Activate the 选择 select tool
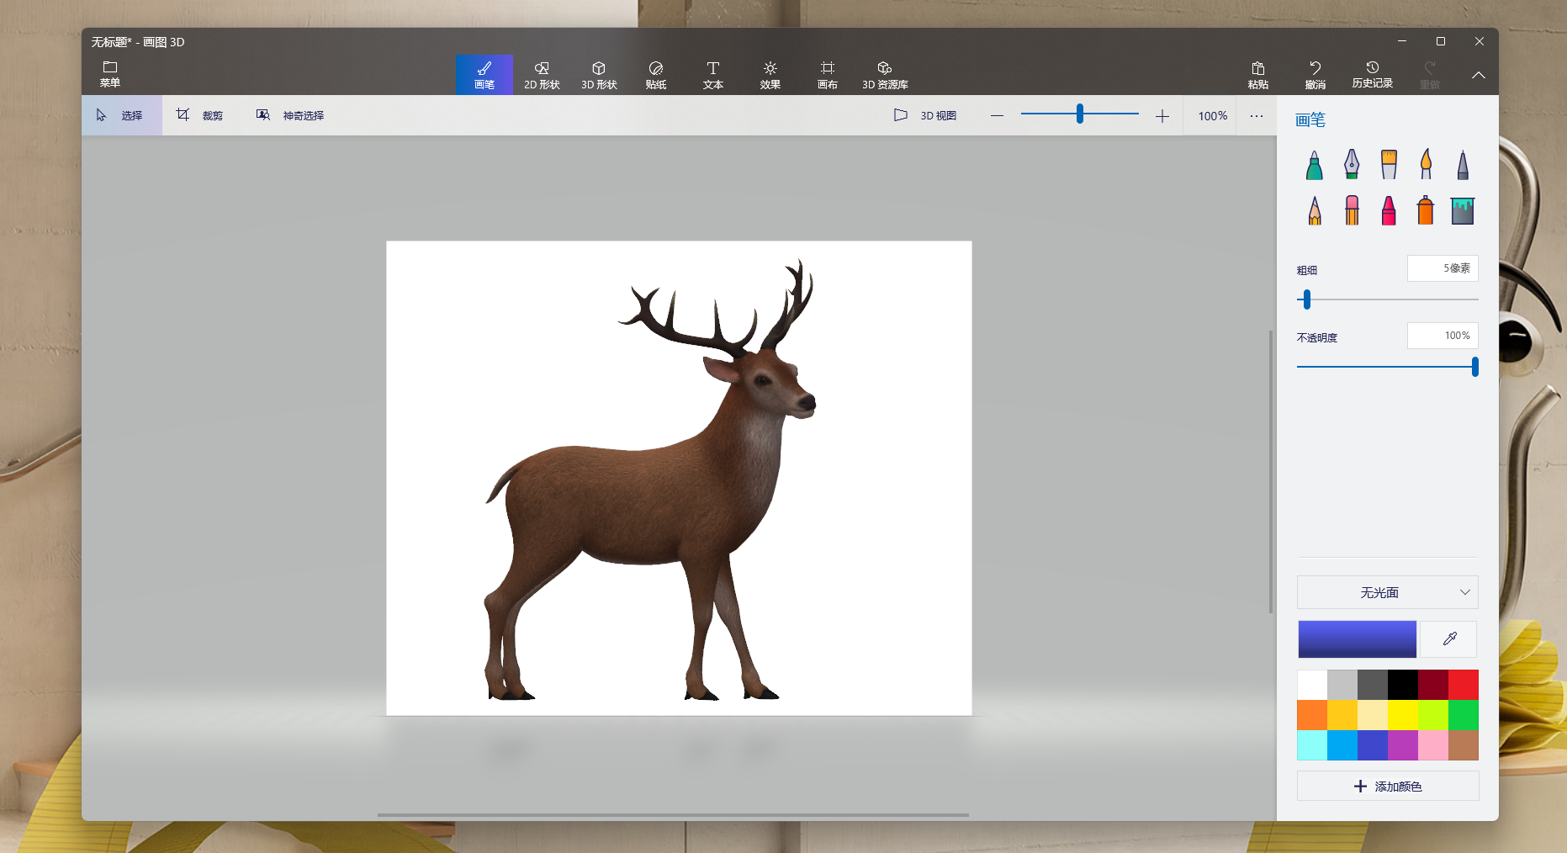The width and height of the screenshot is (1567, 853). point(122,115)
